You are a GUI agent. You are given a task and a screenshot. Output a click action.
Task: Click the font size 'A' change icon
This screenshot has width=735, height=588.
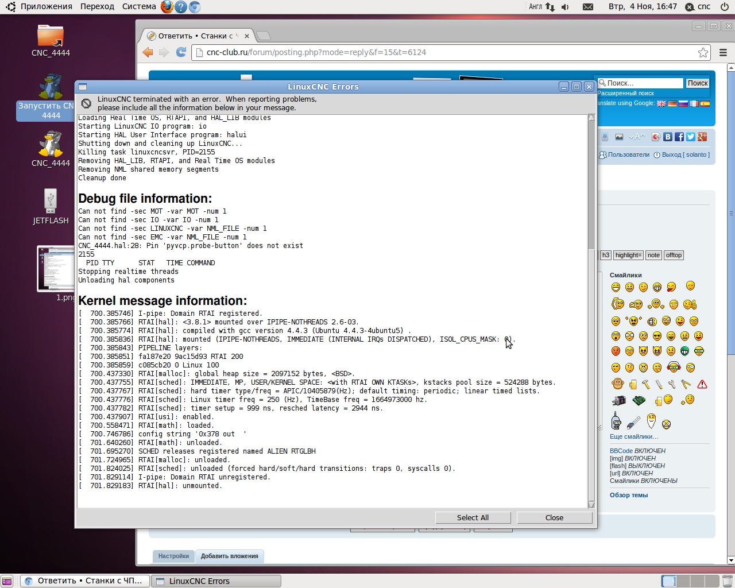point(637,137)
